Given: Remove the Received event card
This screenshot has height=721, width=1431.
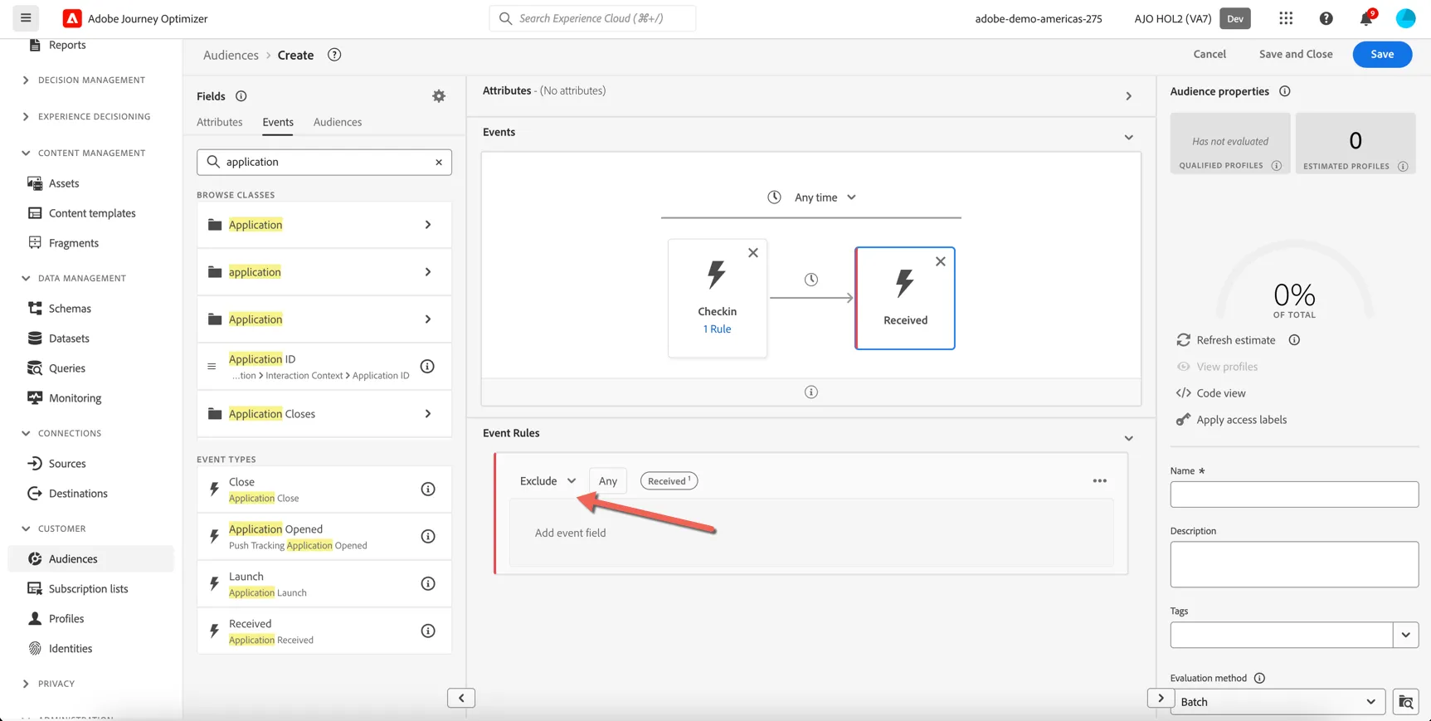Looking at the screenshot, I should click(940, 261).
